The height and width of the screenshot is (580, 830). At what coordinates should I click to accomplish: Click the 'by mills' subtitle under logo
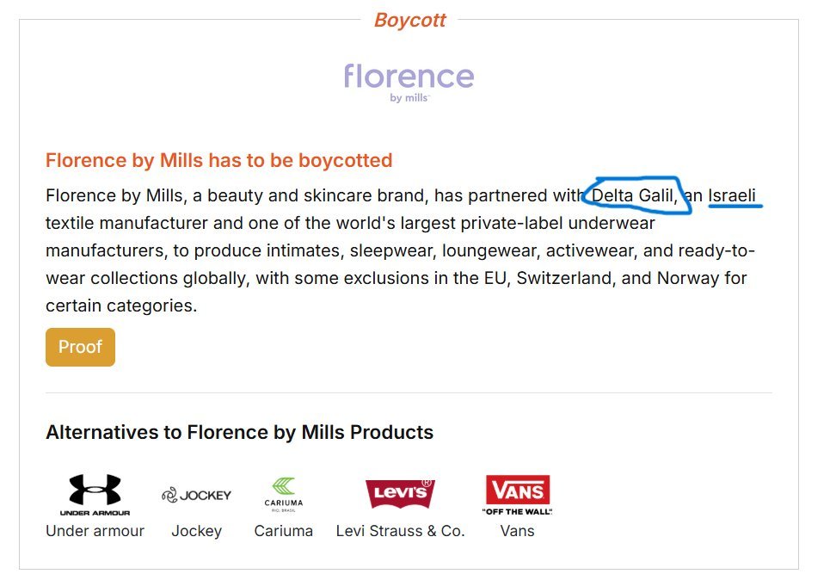point(409,98)
